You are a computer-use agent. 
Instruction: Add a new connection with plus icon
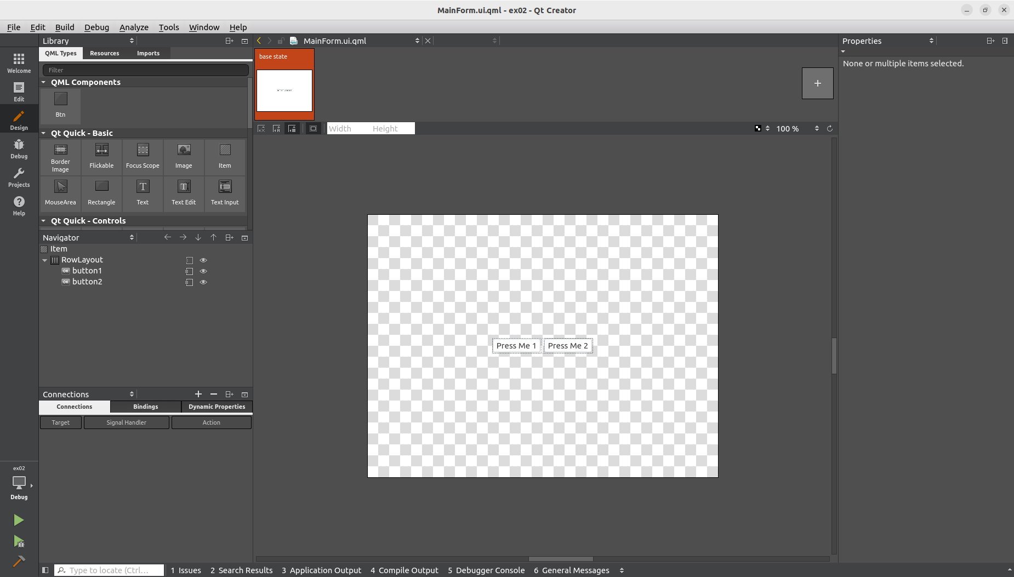[198, 394]
